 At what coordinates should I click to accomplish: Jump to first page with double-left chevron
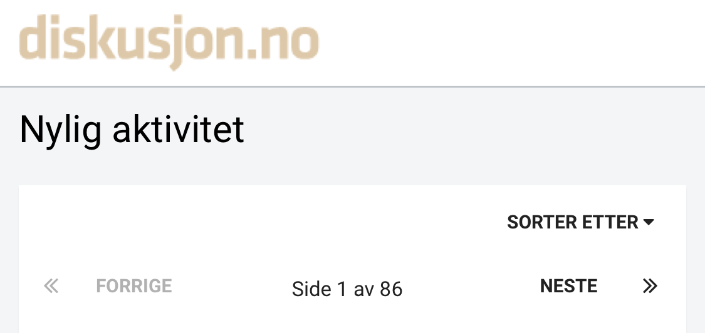[51, 287]
